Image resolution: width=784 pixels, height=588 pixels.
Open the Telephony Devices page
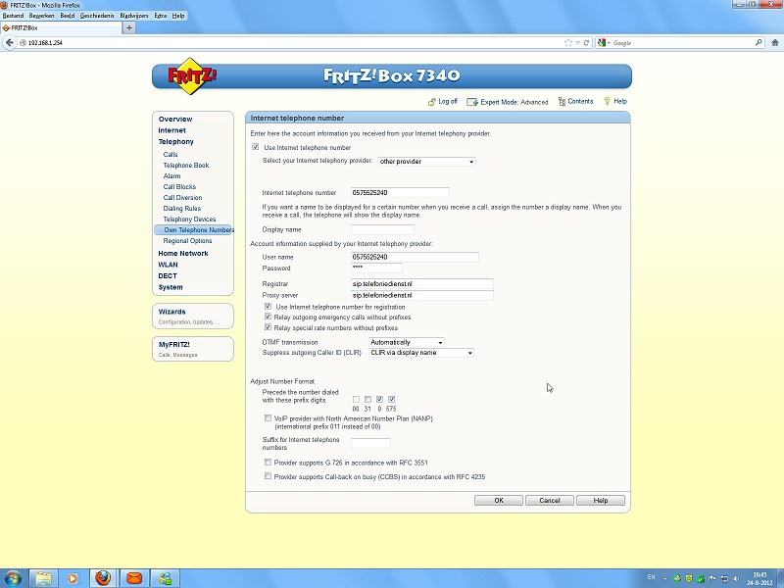pos(189,219)
